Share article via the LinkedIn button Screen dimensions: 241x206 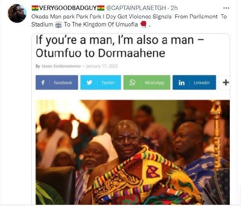click(x=194, y=83)
